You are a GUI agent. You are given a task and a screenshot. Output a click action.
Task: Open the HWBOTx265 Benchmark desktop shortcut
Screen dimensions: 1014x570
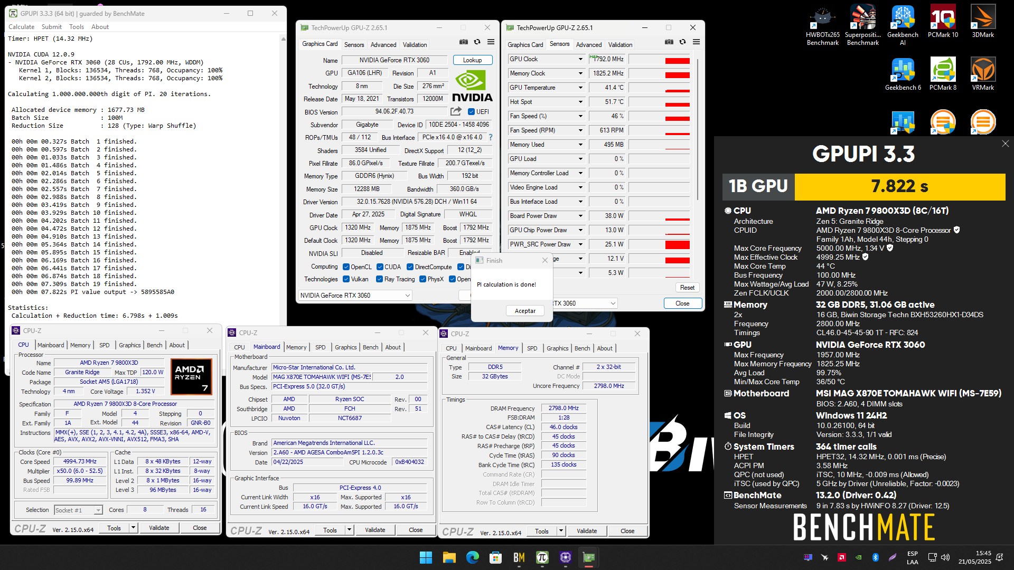[822, 25]
